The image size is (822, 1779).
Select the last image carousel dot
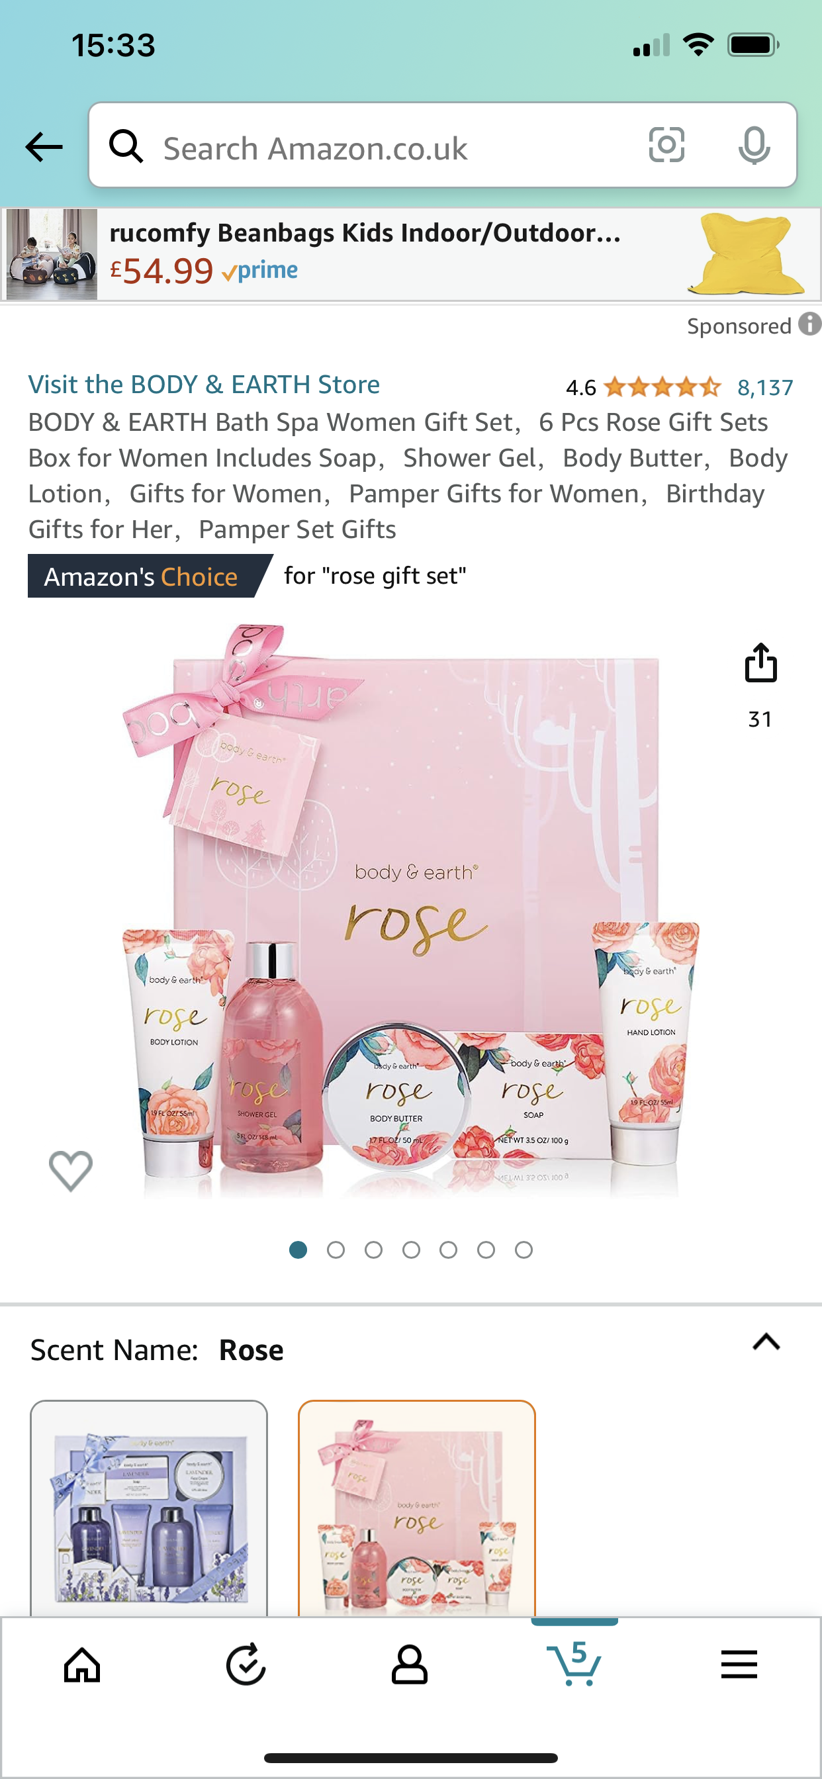tap(524, 1250)
